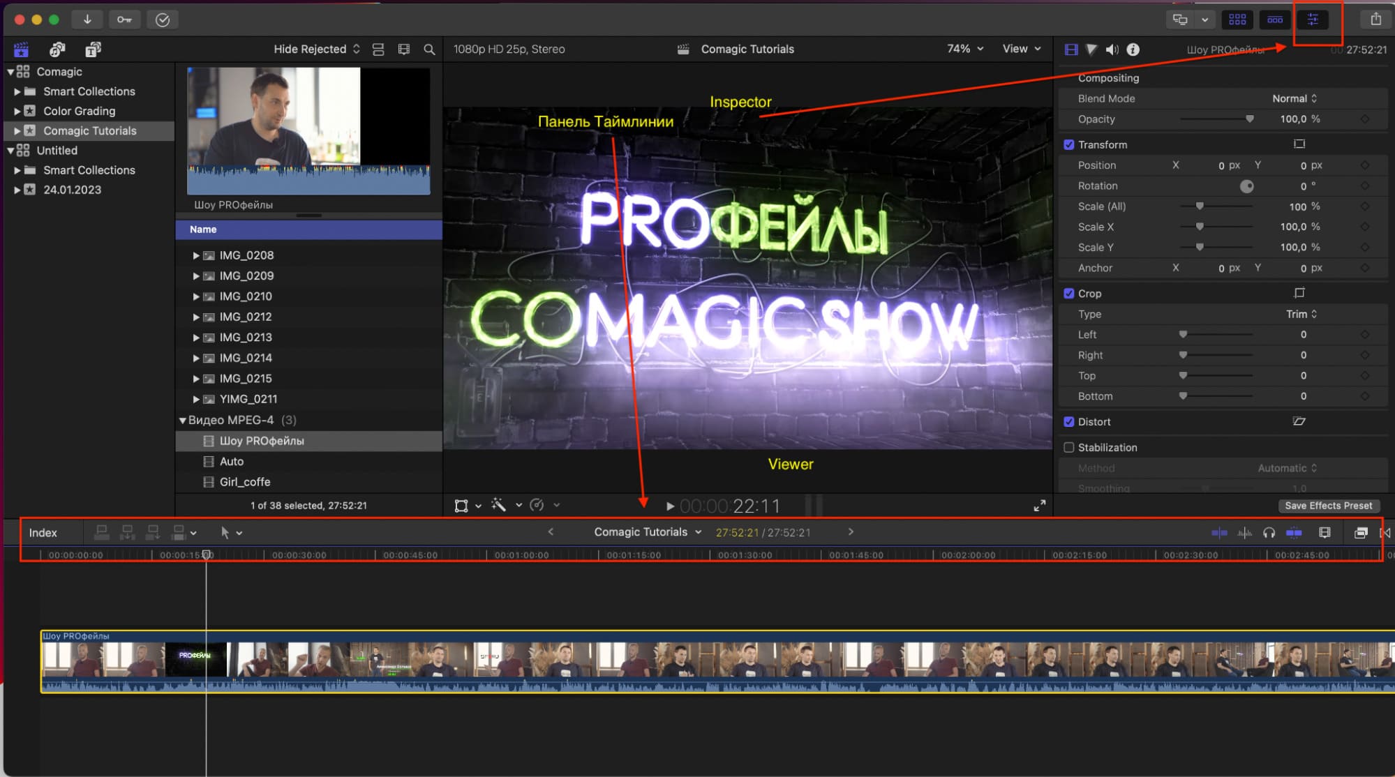Expand the IMG_0208 clip row
Viewport: 1395px width, 777px height.
196,255
